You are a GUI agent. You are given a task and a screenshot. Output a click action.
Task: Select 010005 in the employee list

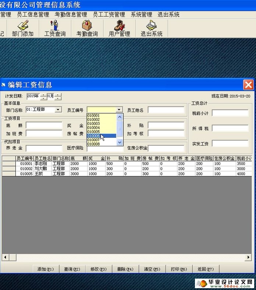(x=102, y=132)
